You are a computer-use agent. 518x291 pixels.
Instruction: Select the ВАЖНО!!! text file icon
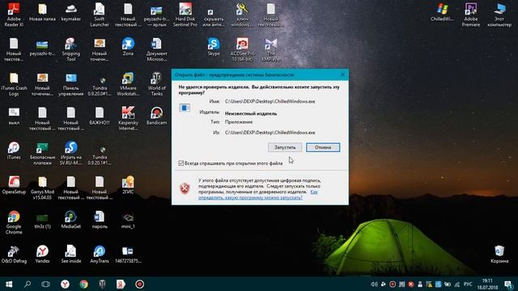[100, 116]
